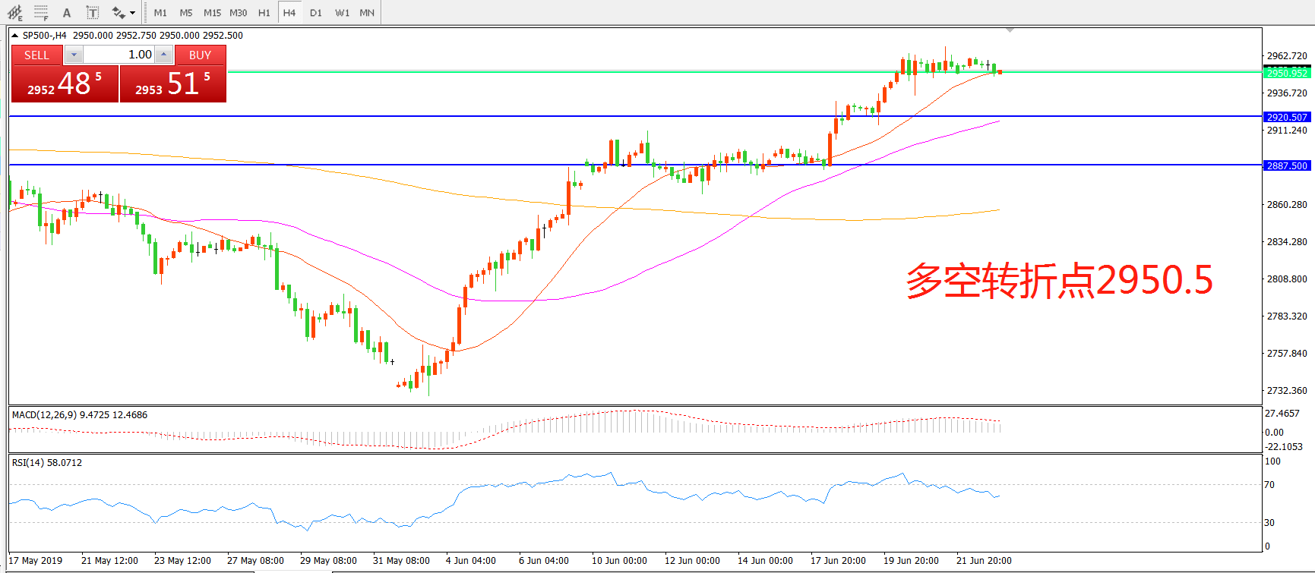Viewport: 1315px width, 573px height.
Task: Select the Equidistant Channel drawing tool
Action: click(14, 13)
